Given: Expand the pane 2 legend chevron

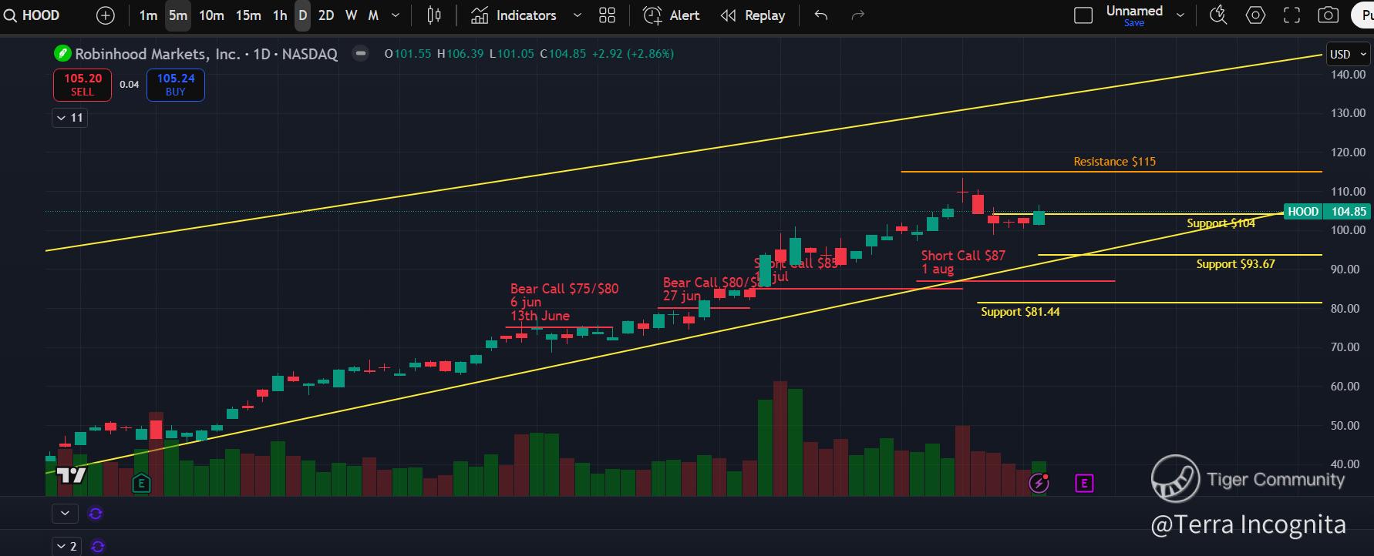Looking at the screenshot, I should point(65,546).
